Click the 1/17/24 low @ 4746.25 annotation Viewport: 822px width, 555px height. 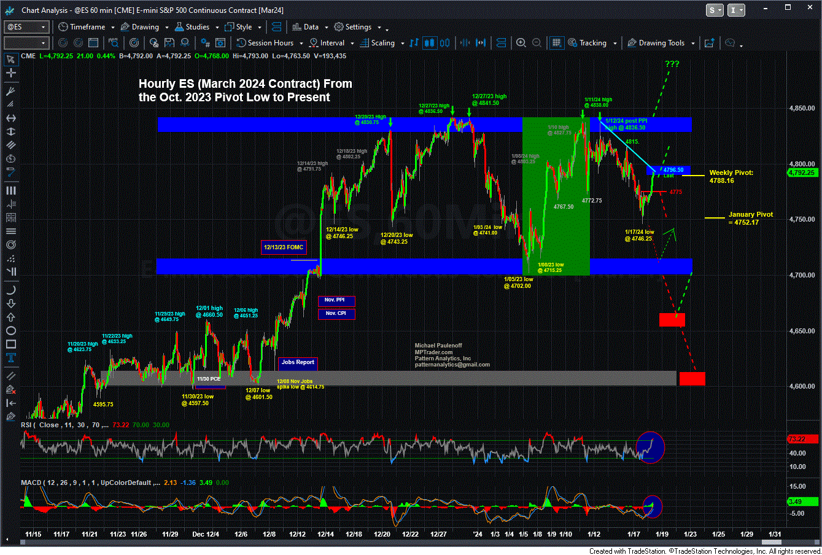point(640,236)
